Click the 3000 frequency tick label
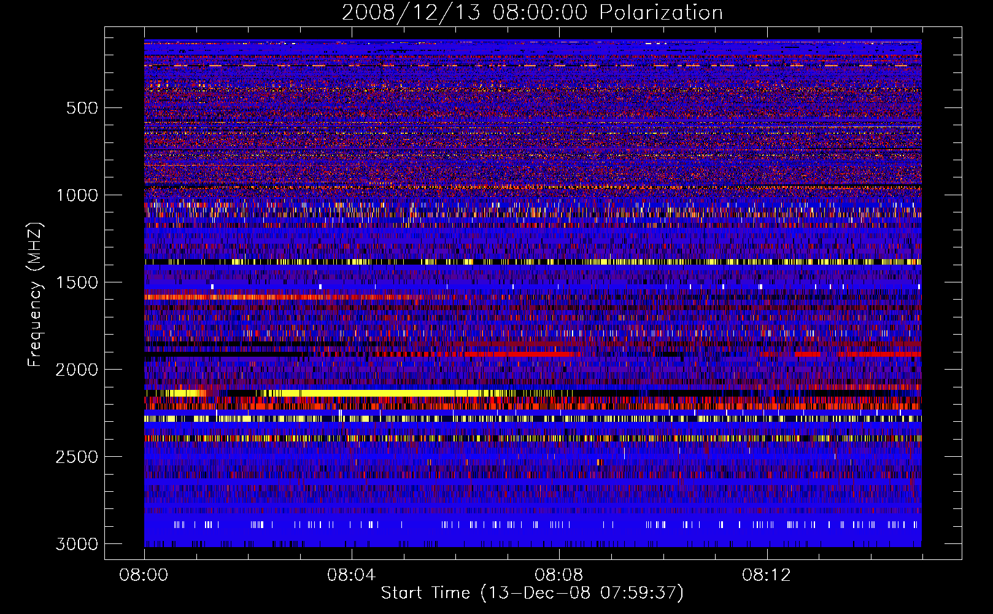Screen dimensions: 993x614 click(x=77, y=544)
